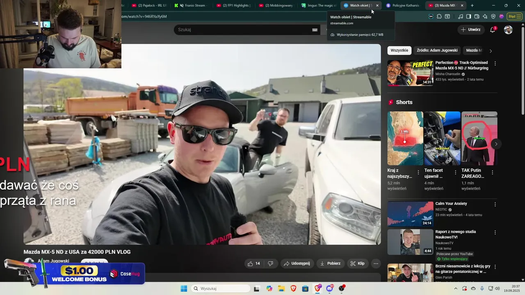This screenshot has width=525, height=295.
Task: Click the Windows taskbar Wyszukaj search box
Action: pos(221,288)
